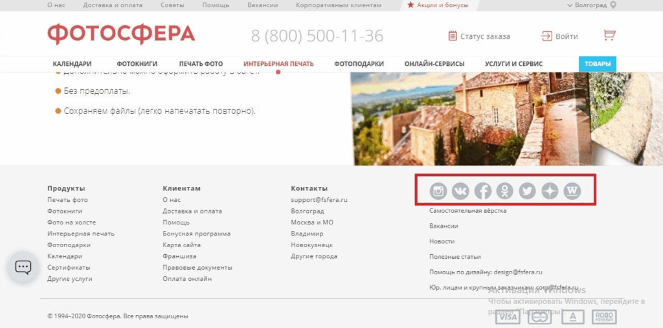This screenshot has height=328, width=663.
Task: Click the Статус заказа link with clipboard icon
Action: point(479,36)
